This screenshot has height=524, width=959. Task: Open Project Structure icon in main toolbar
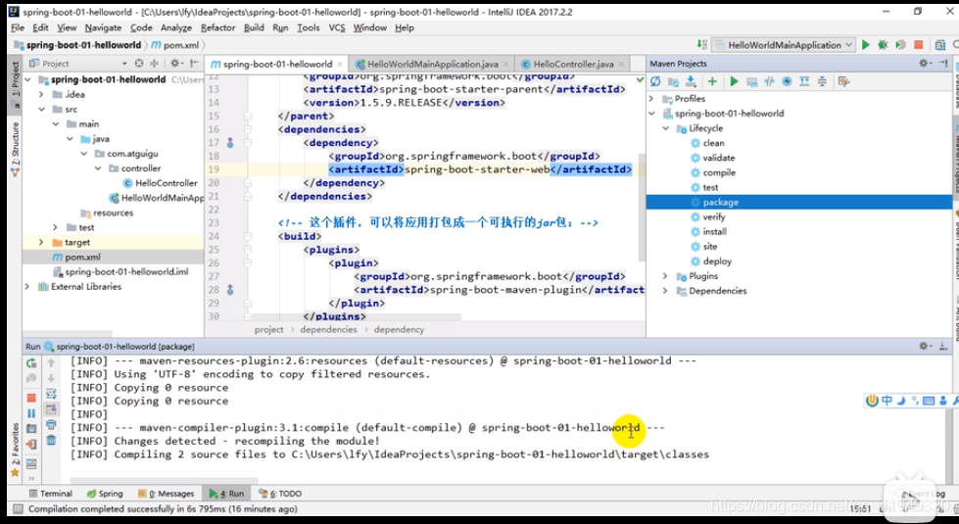pos(940,45)
